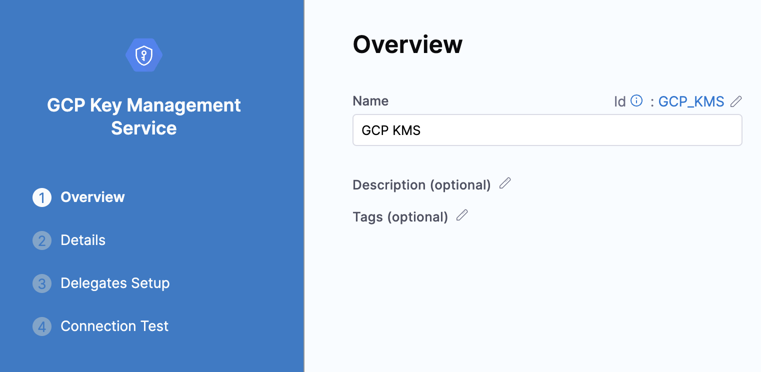Click the Description (optional) label
761x372 pixels.
(x=421, y=184)
